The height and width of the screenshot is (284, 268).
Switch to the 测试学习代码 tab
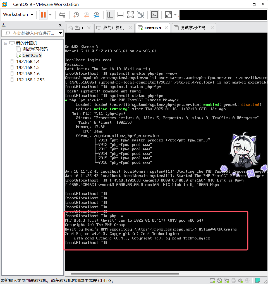193,28
